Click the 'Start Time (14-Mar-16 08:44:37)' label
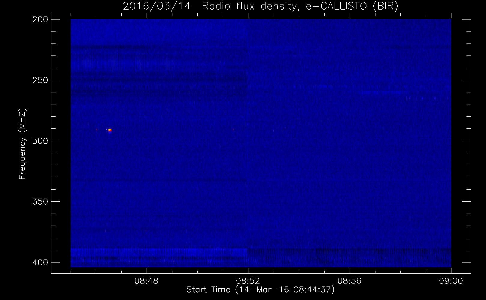The width and height of the screenshot is (486, 300). coord(260,290)
